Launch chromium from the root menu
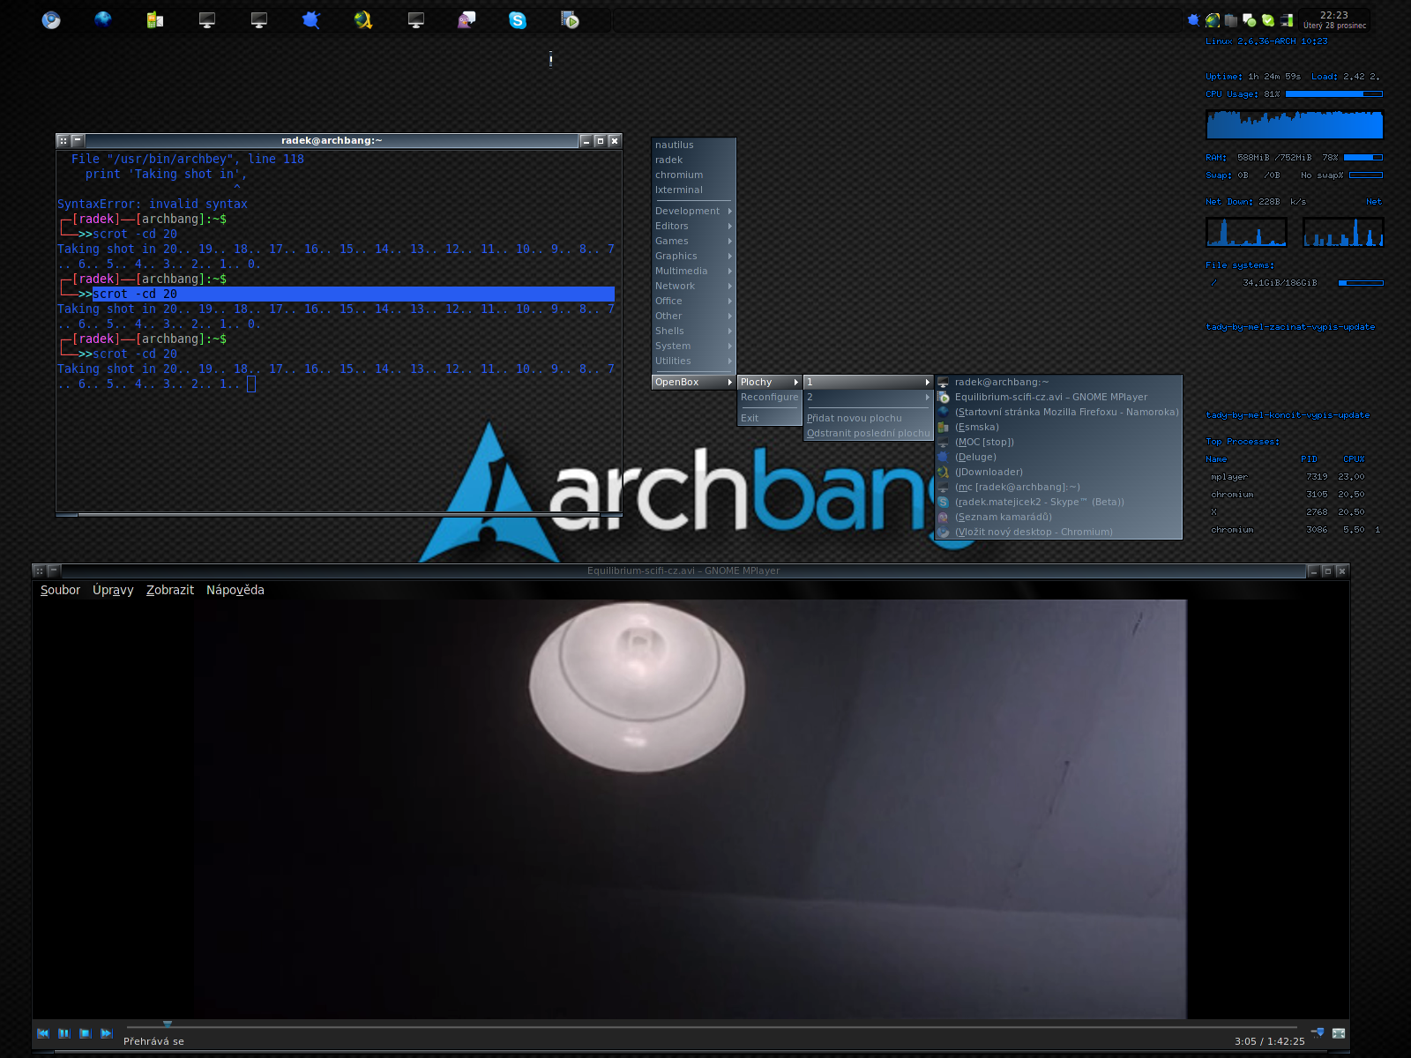Image resolution: width=1411 pixels, height=1058 pixels. click(693, 175)
